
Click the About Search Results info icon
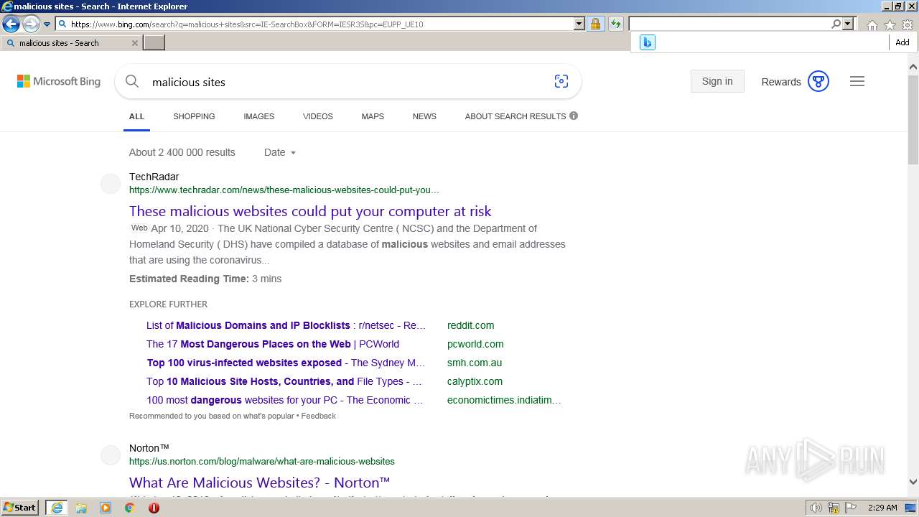[x=574, y=116]
